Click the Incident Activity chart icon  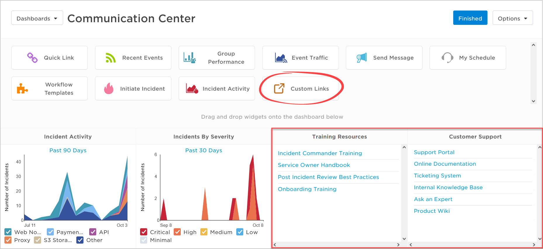click(x=192, y=88)
